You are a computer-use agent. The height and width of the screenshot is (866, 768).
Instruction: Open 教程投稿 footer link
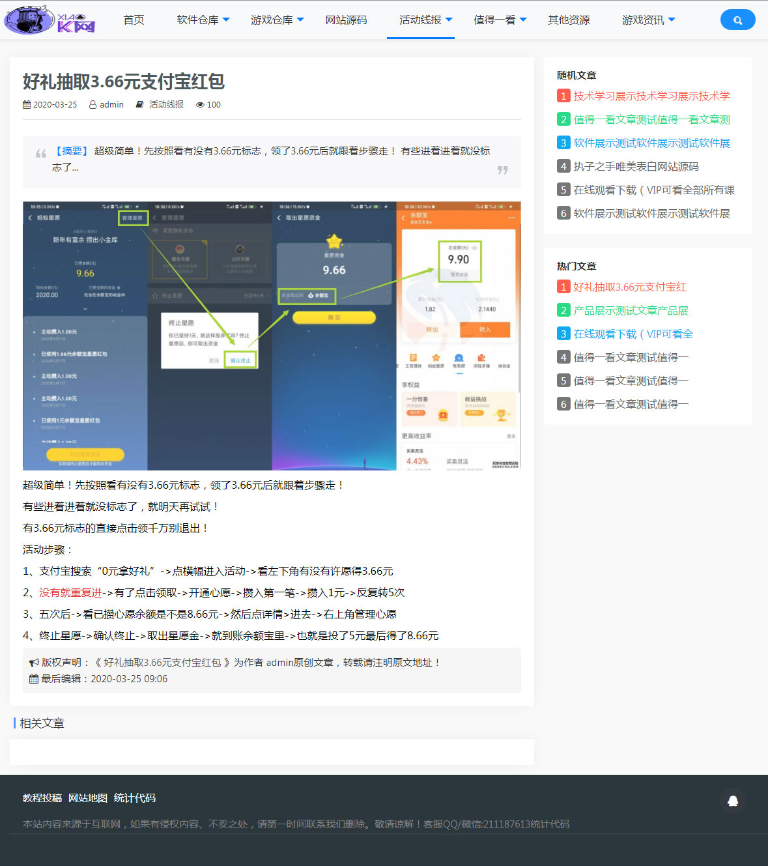[x=42, y=798]
